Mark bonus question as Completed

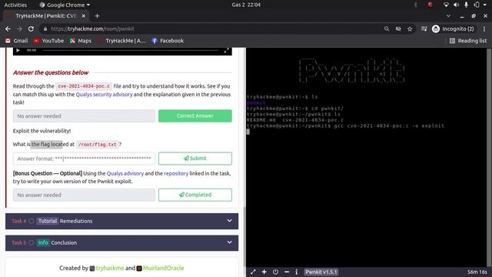point(195,195)
